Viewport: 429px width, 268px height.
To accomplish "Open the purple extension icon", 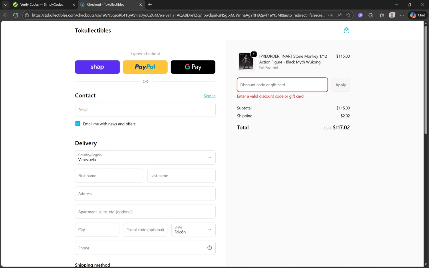I will (360, 15).
